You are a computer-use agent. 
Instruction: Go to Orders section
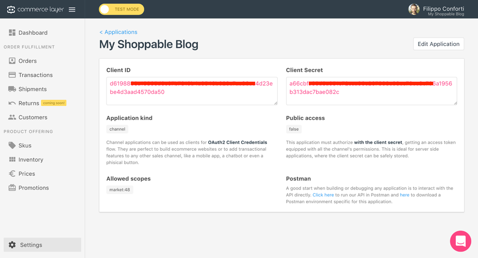coord(27,61)
